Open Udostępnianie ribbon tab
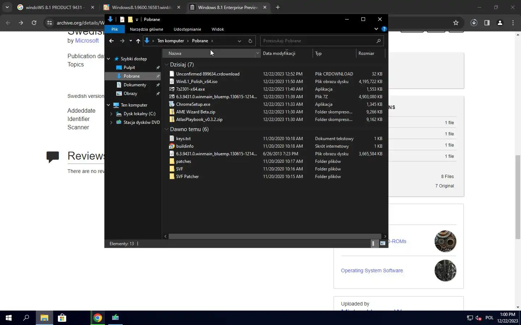The width and height of the screenshot is (521, 325). [x=187, y=29]
